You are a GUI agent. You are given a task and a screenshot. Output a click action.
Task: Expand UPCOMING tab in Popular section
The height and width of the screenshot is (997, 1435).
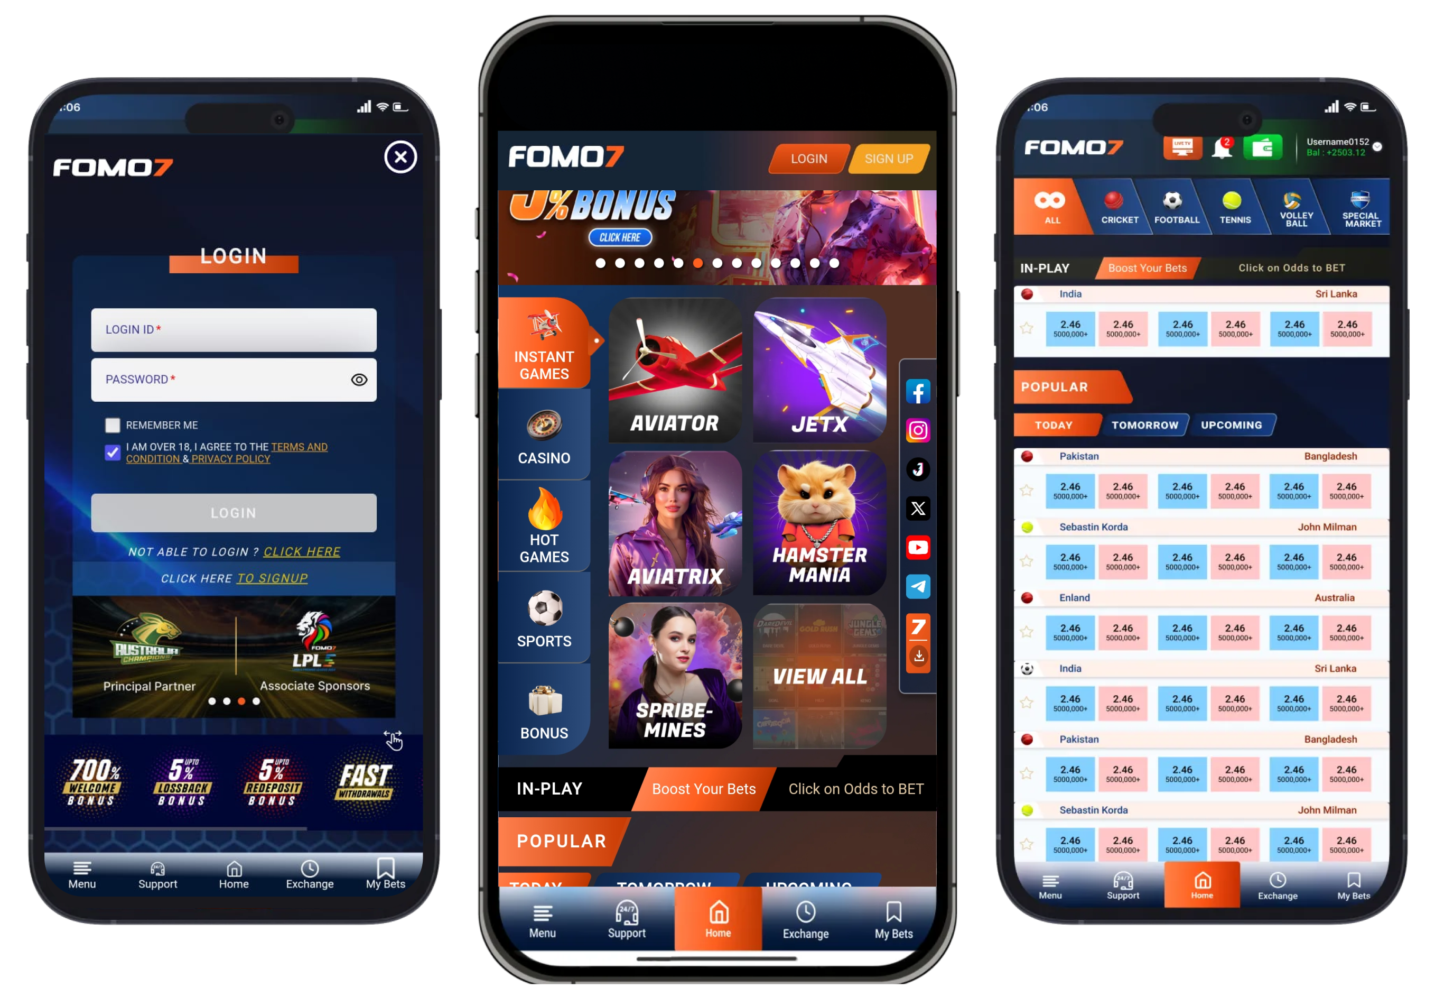coord(1230,424)
